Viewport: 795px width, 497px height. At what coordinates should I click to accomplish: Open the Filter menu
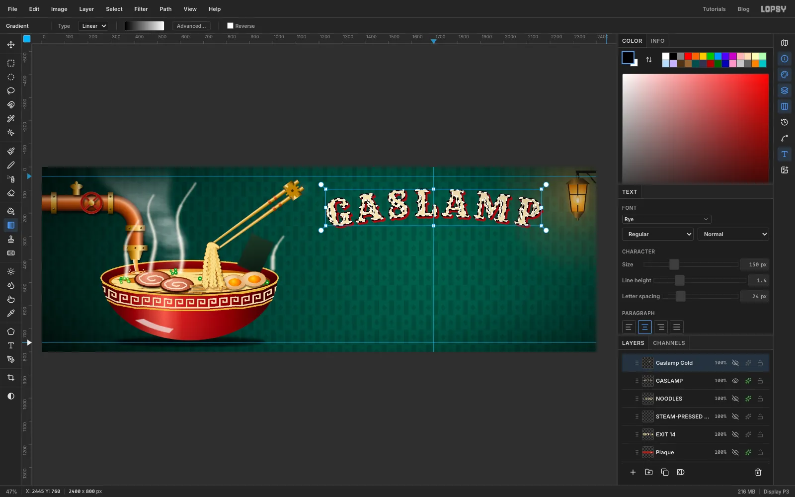click(x=141, y=9)
